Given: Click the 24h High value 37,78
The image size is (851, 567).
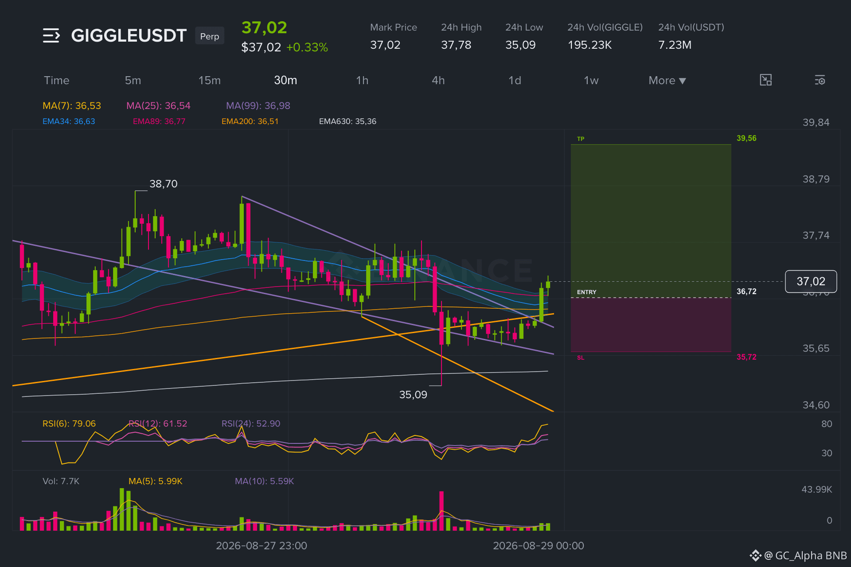Looking at the screenshot, I should (456, 45).
